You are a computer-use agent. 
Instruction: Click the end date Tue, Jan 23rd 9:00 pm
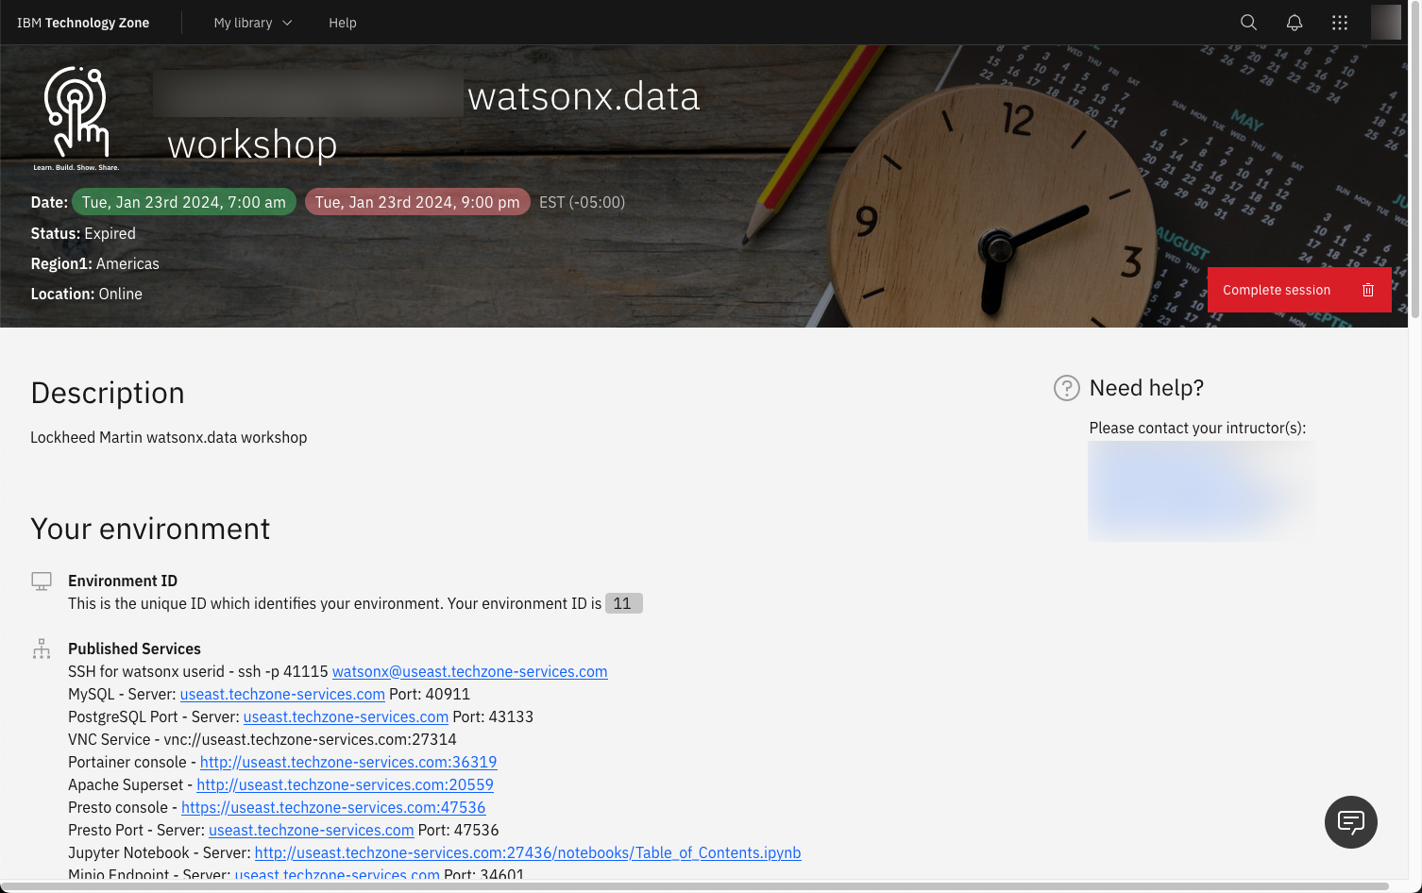pos(417,202)
